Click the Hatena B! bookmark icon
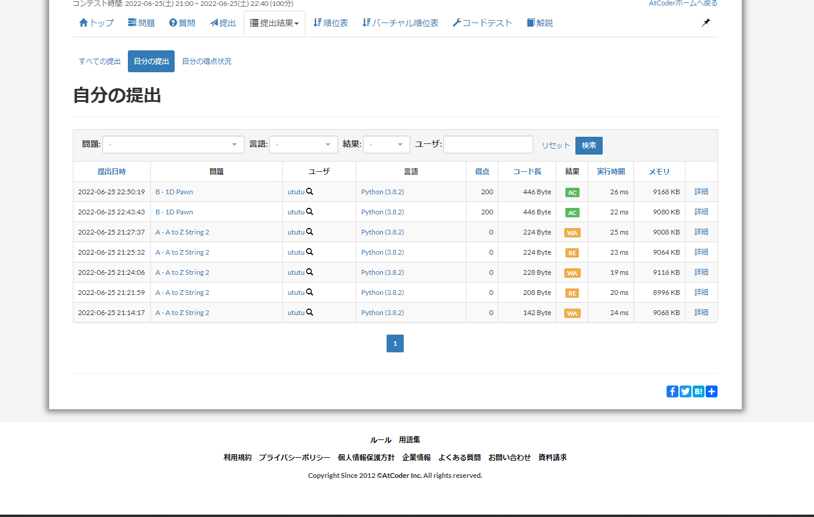 coord(698,391)
